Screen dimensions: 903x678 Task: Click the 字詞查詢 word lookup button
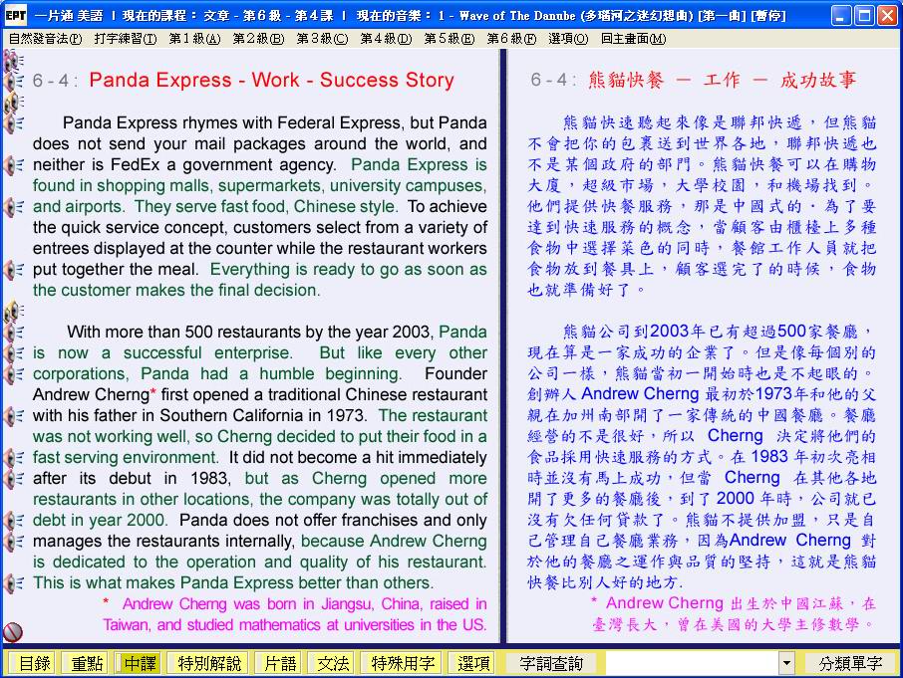click(550, 663)
